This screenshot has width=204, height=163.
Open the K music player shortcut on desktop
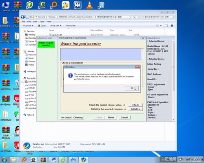click(x=66, y=5)
